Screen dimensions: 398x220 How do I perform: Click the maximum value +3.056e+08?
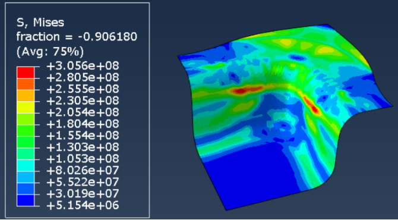coord(83,66)
